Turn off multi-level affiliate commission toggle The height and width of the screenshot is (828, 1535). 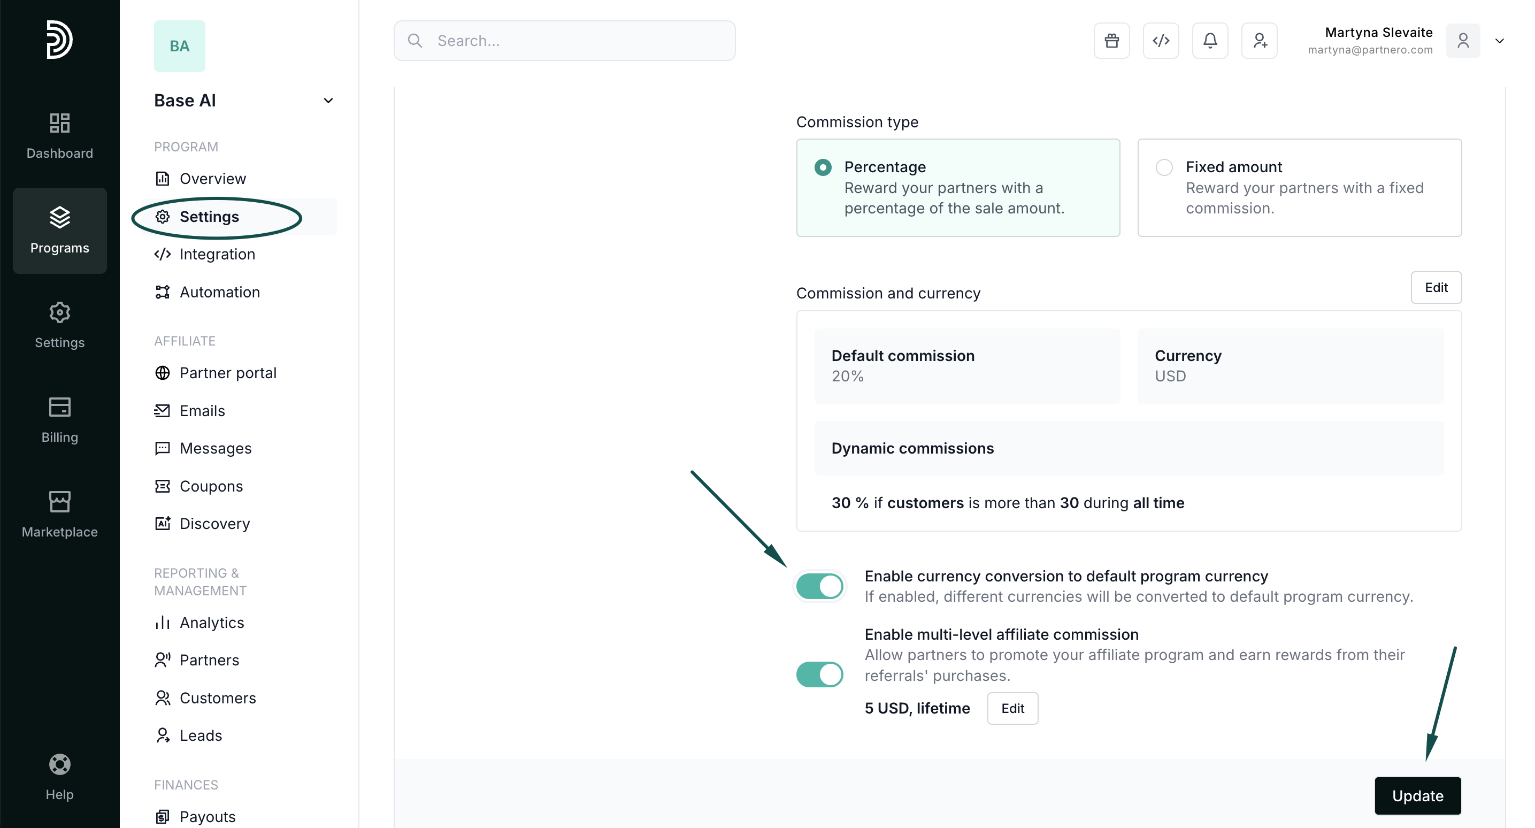[x=819, y=674]
